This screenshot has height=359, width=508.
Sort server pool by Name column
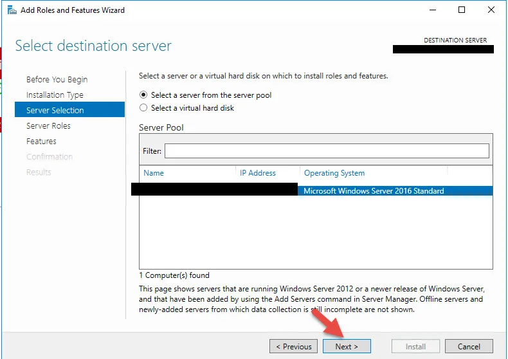pos(154,173)
